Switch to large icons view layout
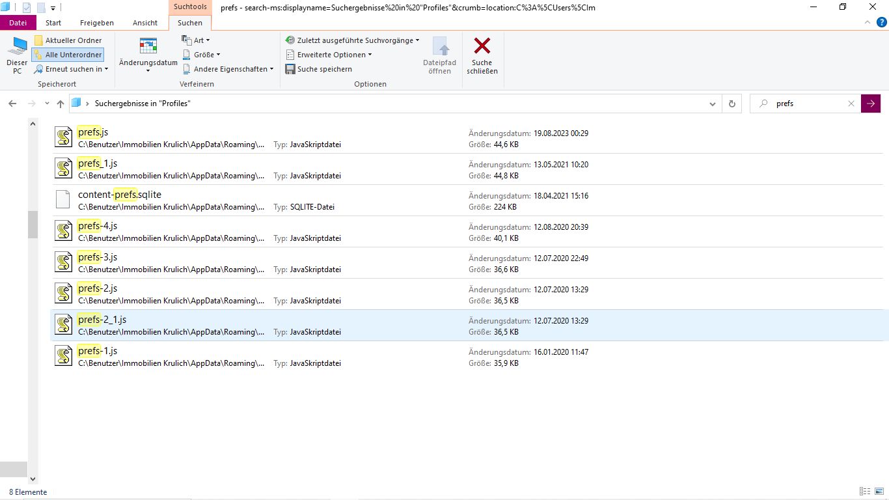The image size is (889, 500). (879, 492)
